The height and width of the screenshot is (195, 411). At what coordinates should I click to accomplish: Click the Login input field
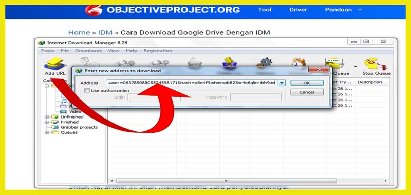pyautogui.click(x=154, y=98)
